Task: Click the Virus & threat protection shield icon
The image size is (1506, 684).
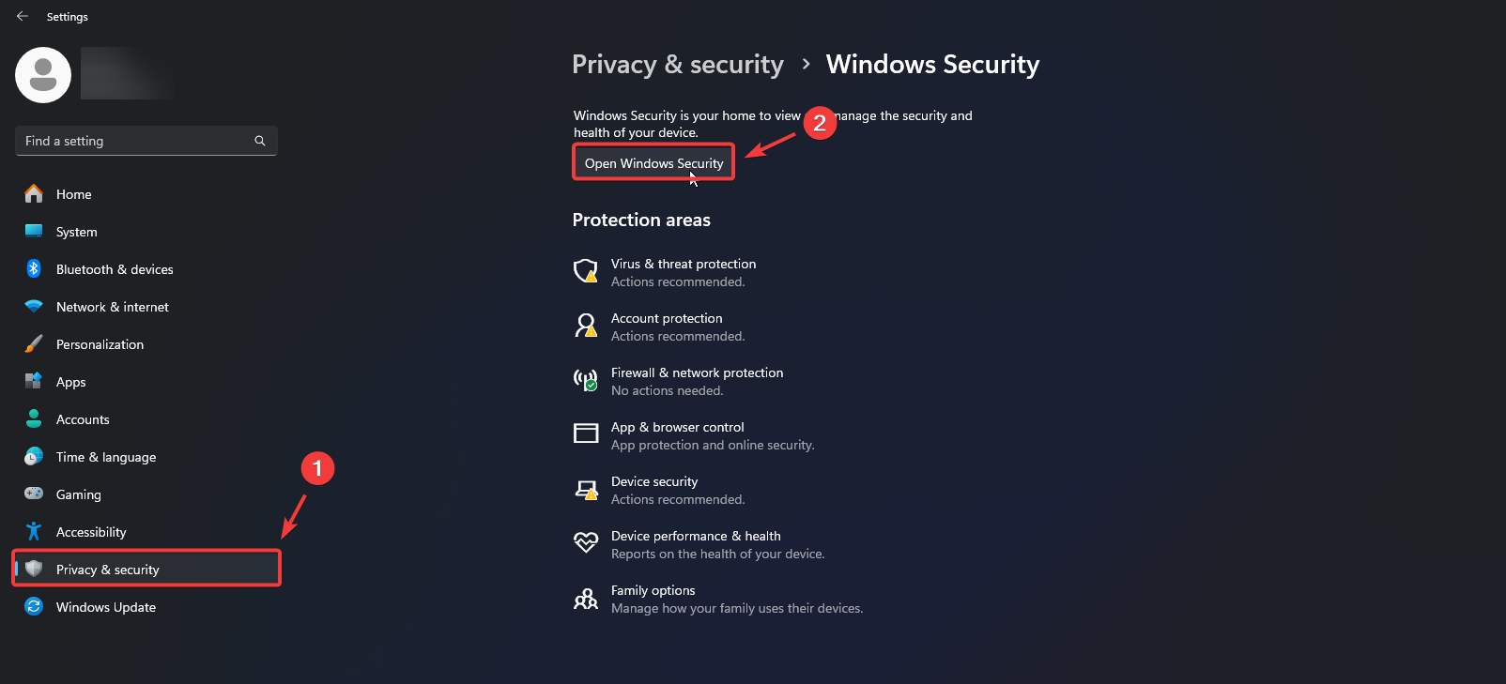Action: 586,271
